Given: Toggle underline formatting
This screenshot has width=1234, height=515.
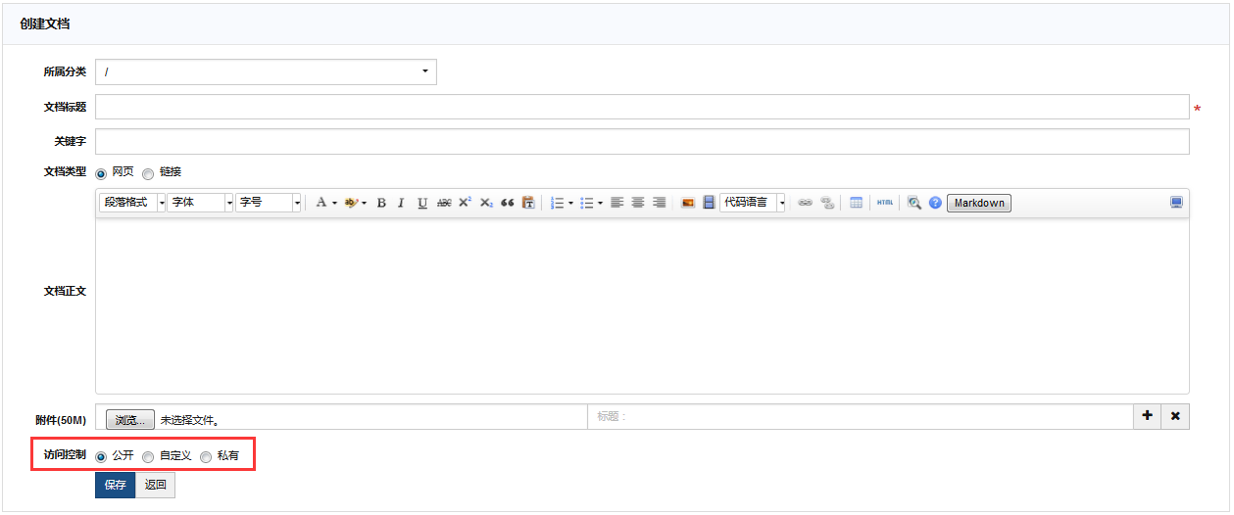Looking at the screenshot, I should pyautogui.click(x=422, y=203).
